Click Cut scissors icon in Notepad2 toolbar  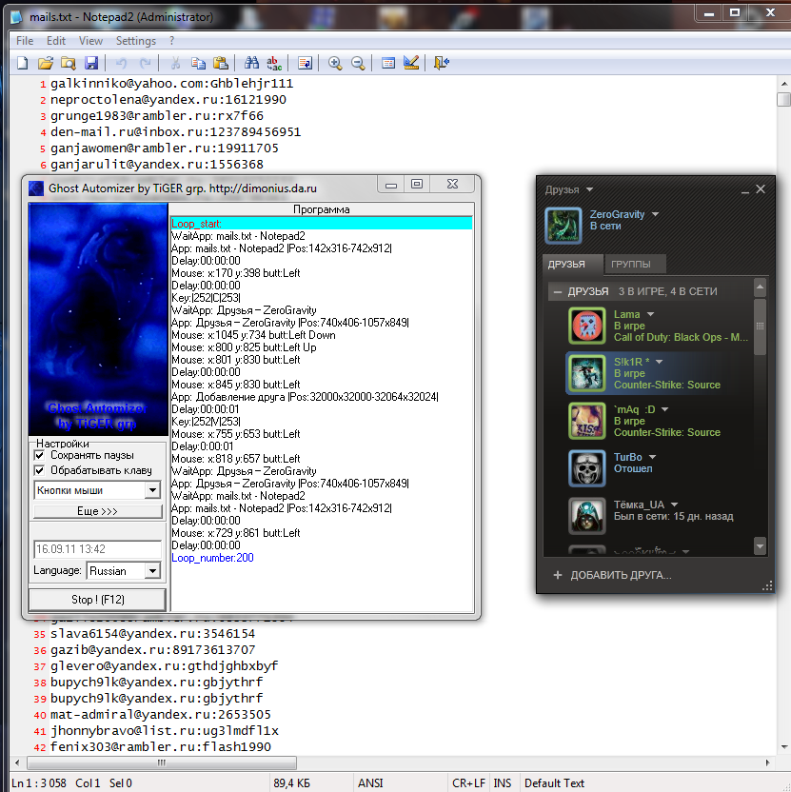[x=175, y=63]
